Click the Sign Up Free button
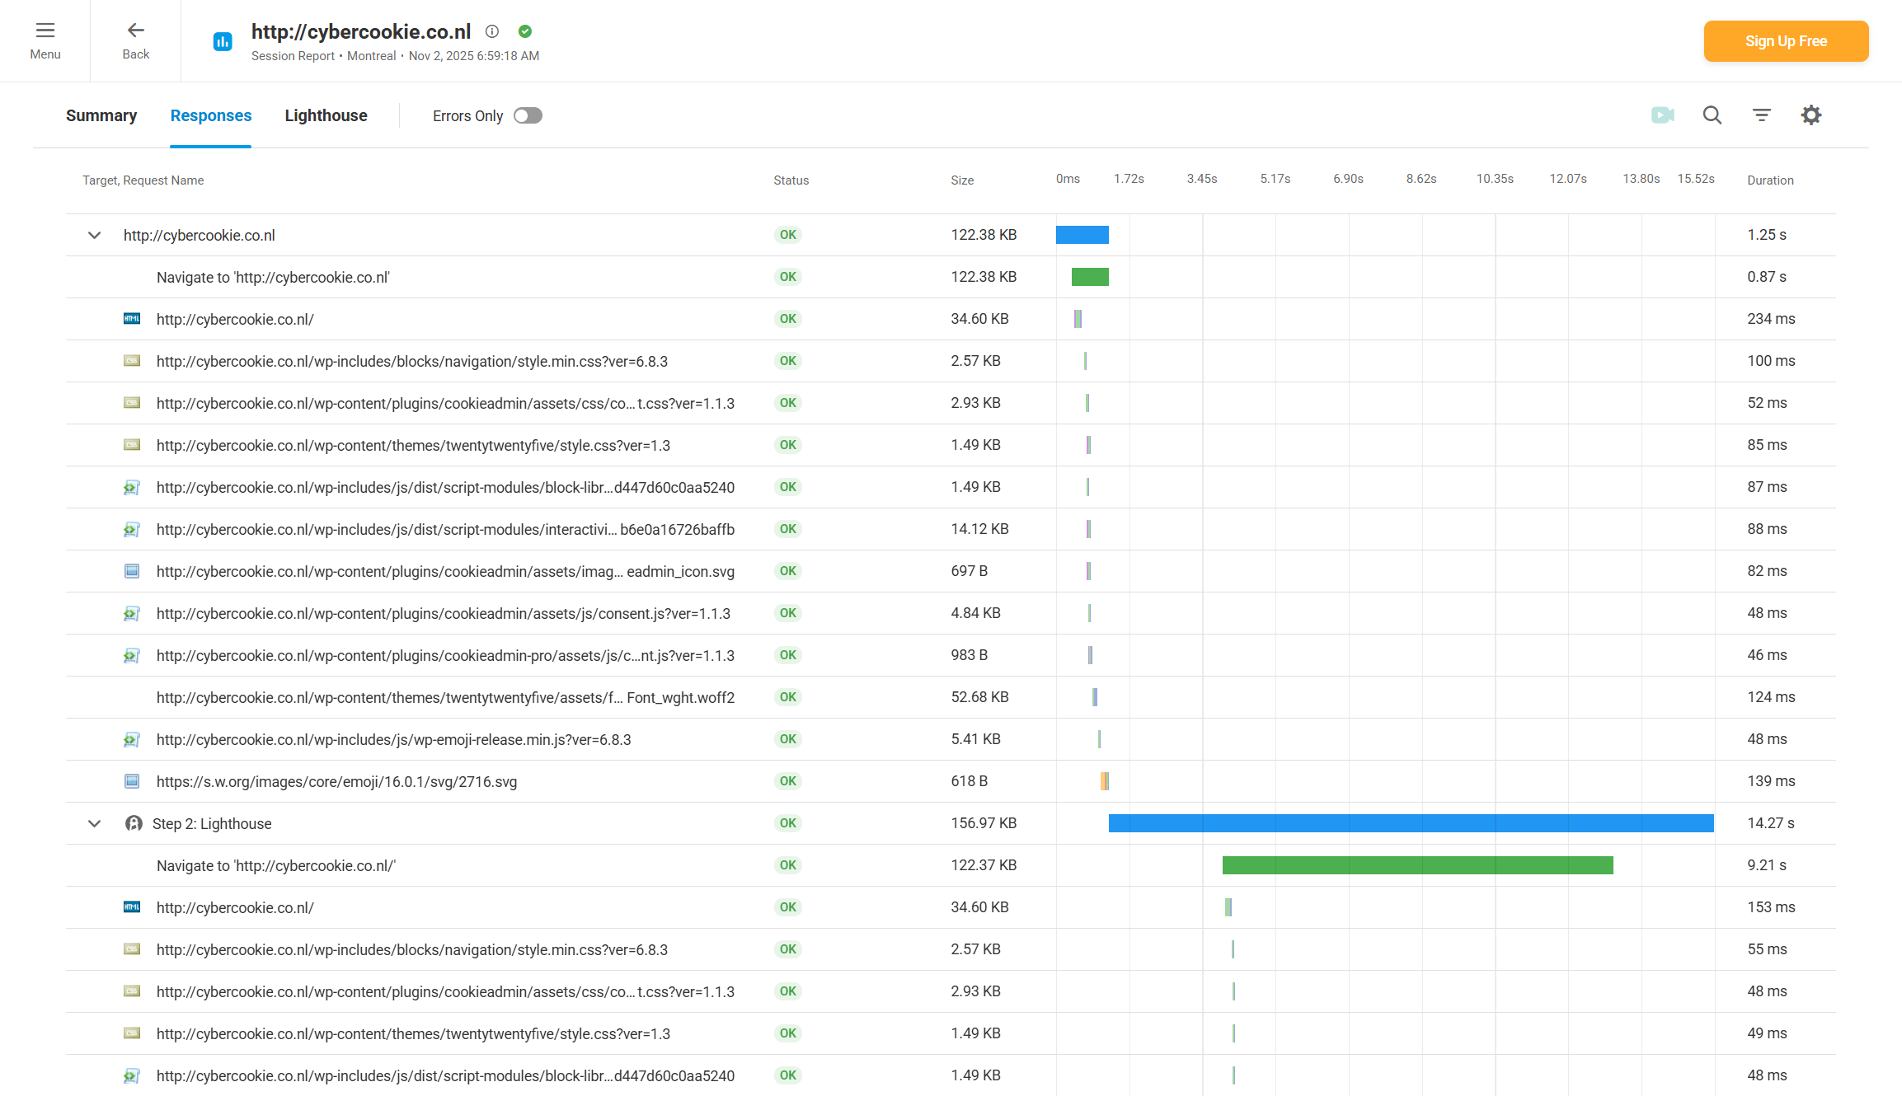Viewport: 1902px width, 1096px height. (x=1786, y=41)
